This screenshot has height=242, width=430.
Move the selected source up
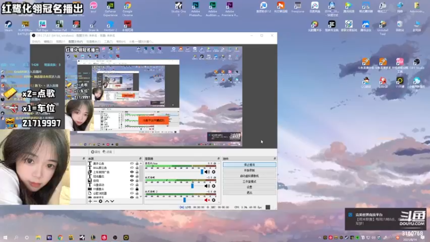pyautogui.click(x=107, y=201)
